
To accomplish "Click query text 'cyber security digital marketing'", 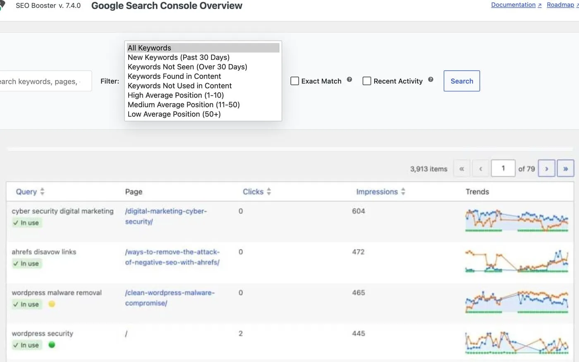I will (x=62, y=211).
